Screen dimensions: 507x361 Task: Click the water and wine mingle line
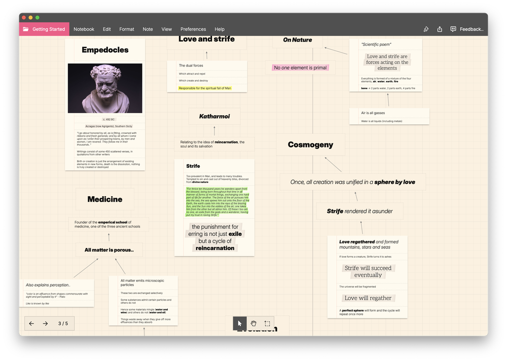pos(144,311)
